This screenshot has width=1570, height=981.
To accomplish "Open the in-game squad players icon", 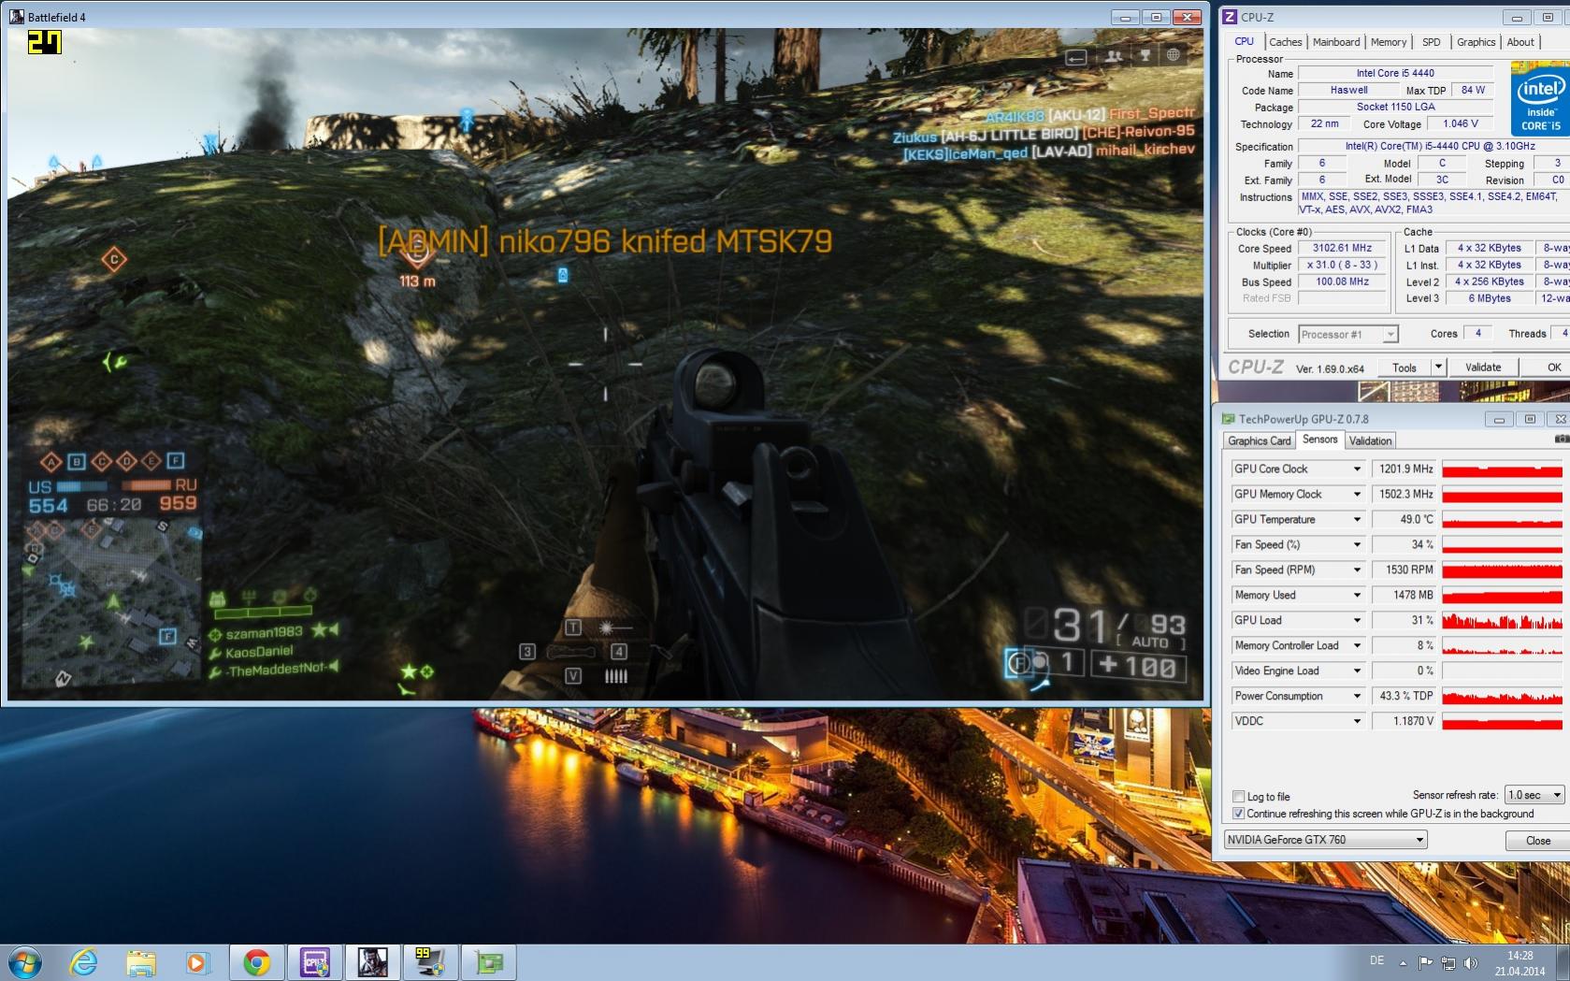I will point(1113,56).
